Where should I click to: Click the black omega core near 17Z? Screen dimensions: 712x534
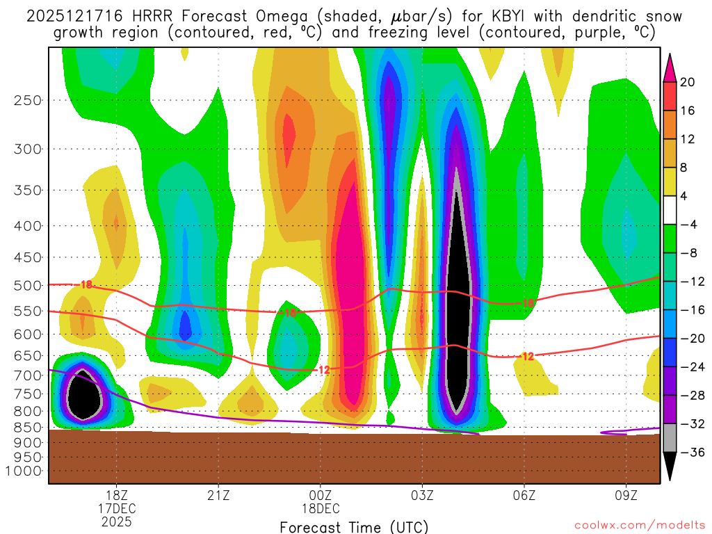83,394
